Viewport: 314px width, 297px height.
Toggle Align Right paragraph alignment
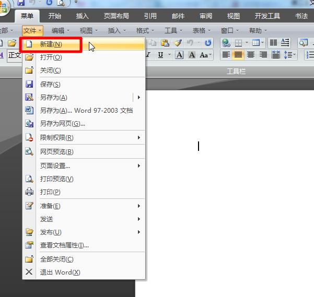pyautogui.click(x=263, y=55)
